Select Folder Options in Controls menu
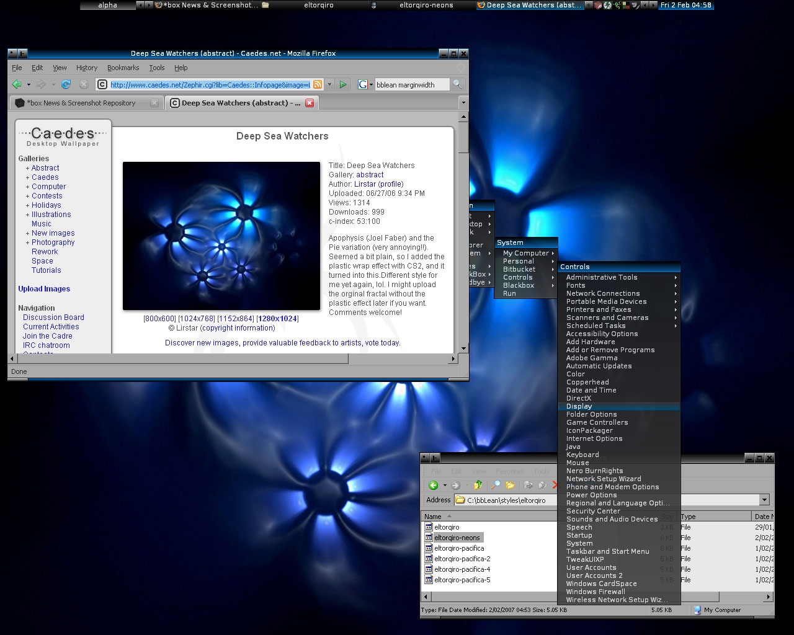 tap(618, 414)
